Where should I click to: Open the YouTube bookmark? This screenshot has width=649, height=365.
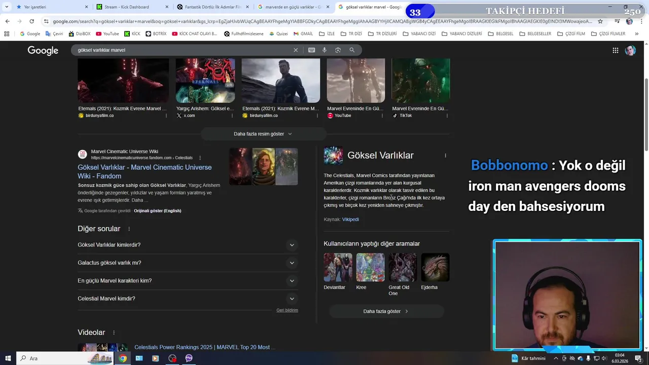pos(107,34)
